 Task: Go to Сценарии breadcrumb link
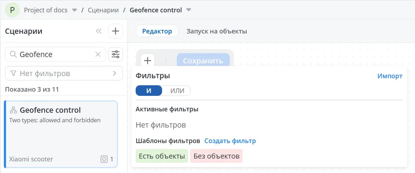pos(103,10)
